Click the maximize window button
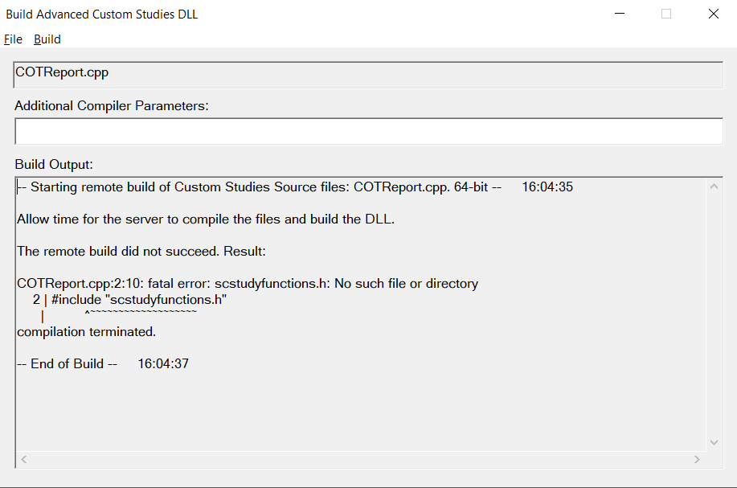The height and width of the screenshot is (488, 737). [666, 14]
